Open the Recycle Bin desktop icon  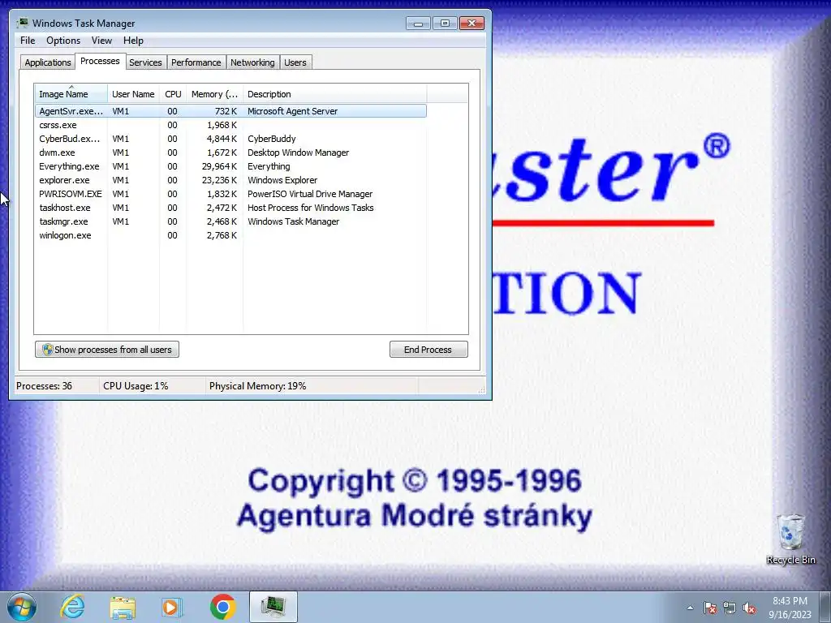click(x=790, y=539)
